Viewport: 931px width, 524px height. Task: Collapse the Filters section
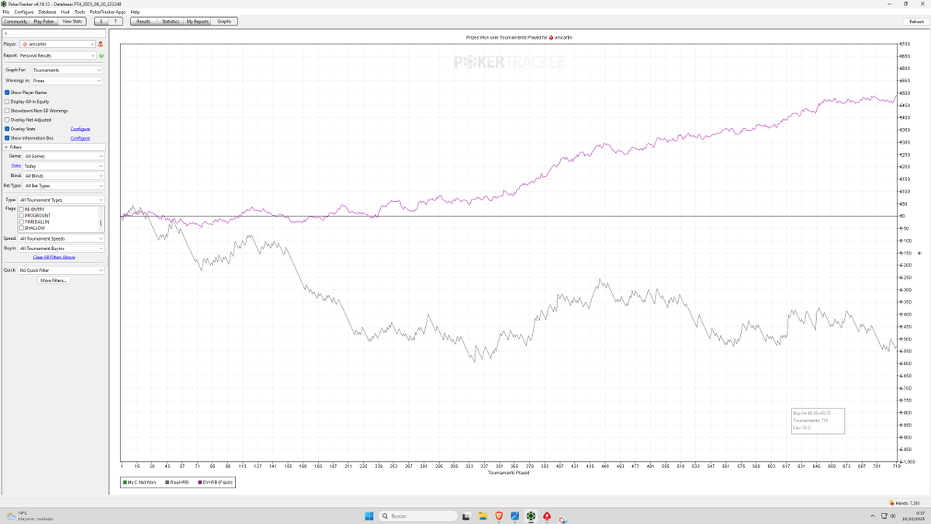[x=7, y=147]
